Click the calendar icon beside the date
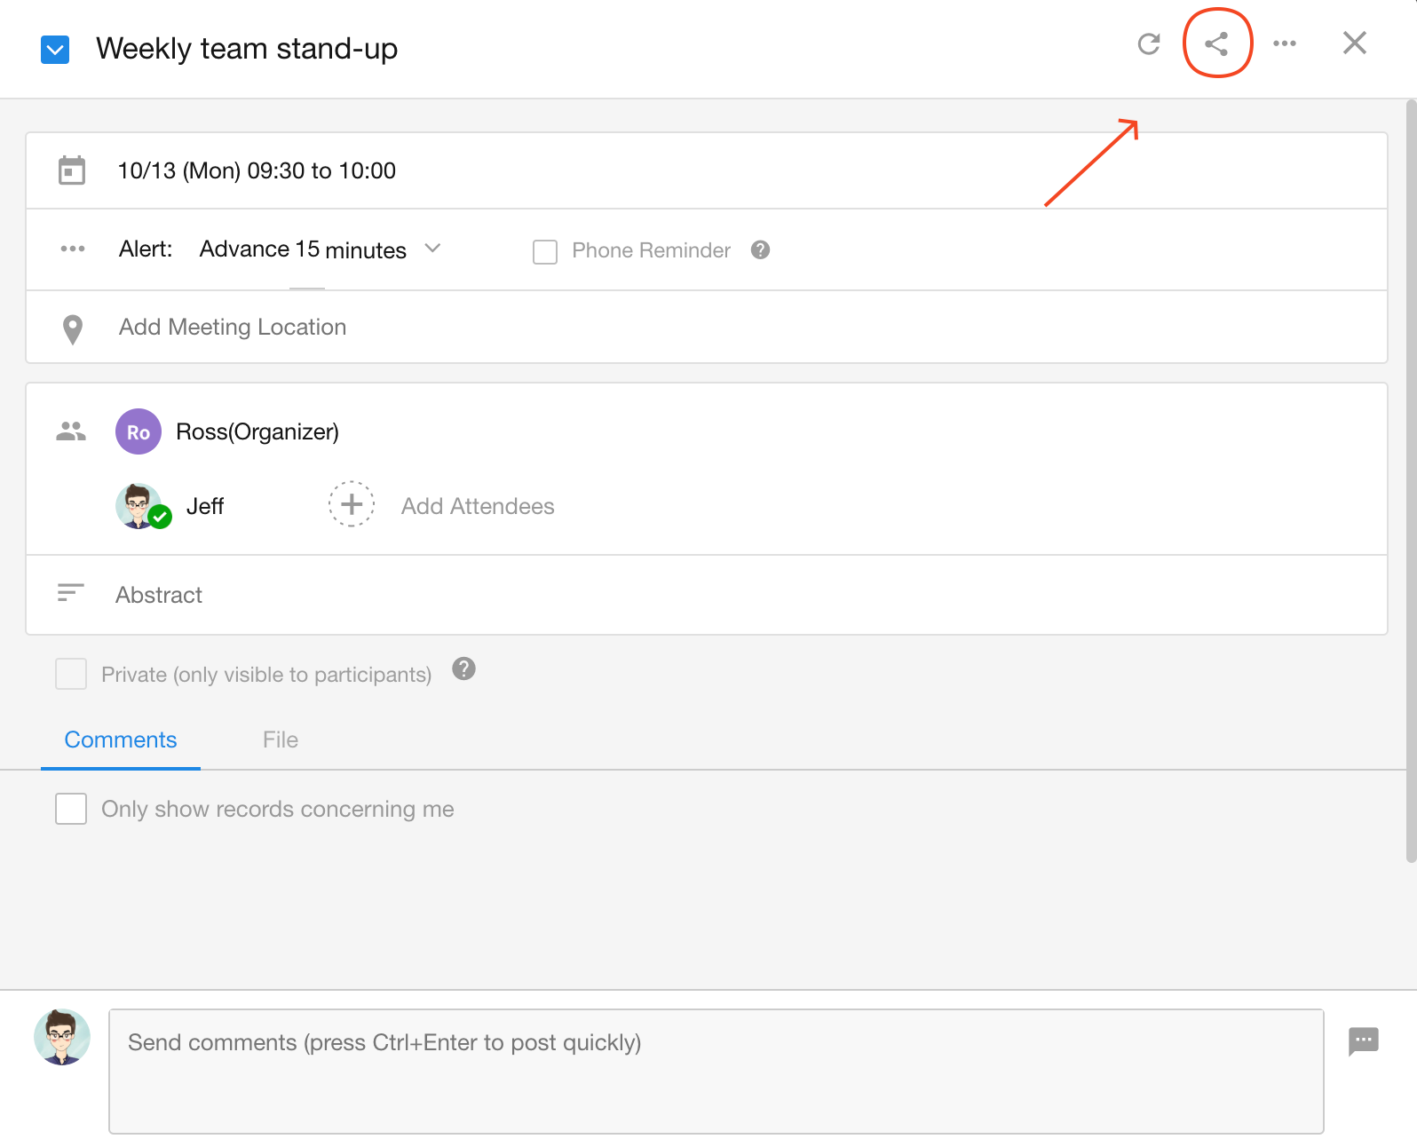 [72, 170]
